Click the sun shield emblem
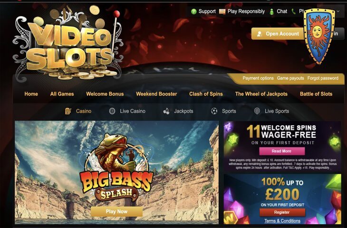The image size is (347, 228). (319, 36)
